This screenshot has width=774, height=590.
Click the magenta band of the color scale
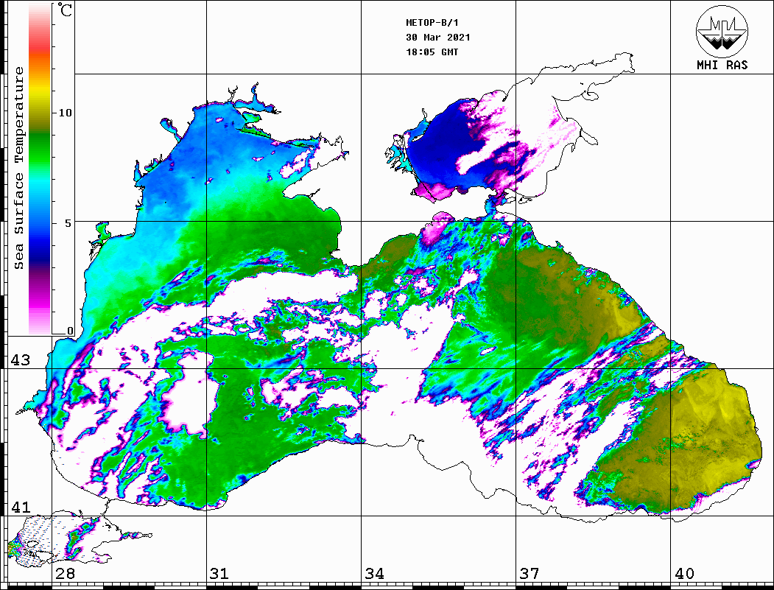40,301
